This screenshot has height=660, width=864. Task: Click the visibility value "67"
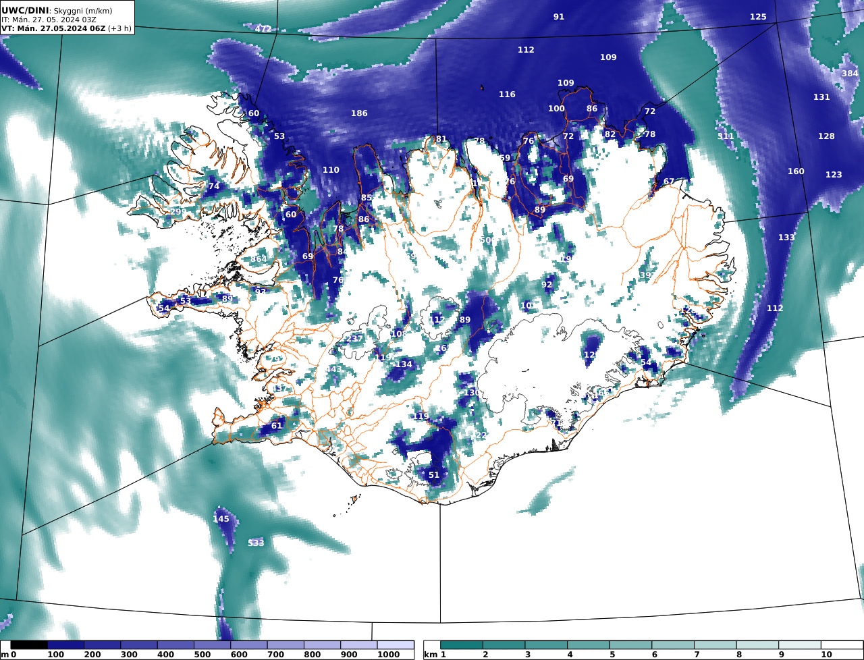click(x=669, y=182)
